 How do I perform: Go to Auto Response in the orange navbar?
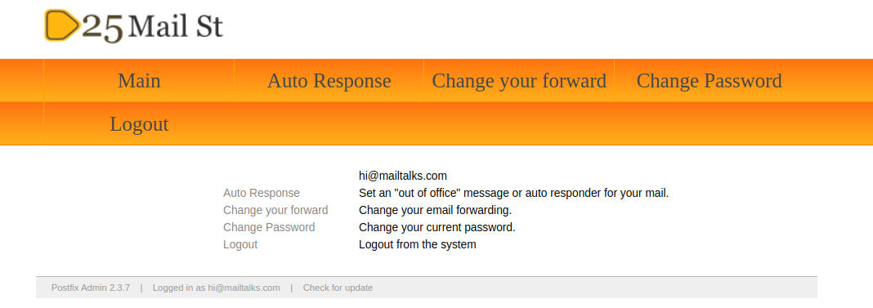[x=329, y=81]
